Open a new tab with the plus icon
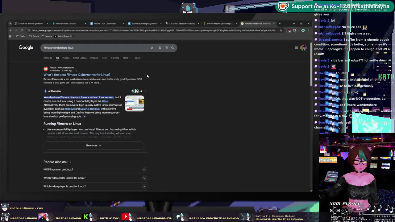 point(280,23)
